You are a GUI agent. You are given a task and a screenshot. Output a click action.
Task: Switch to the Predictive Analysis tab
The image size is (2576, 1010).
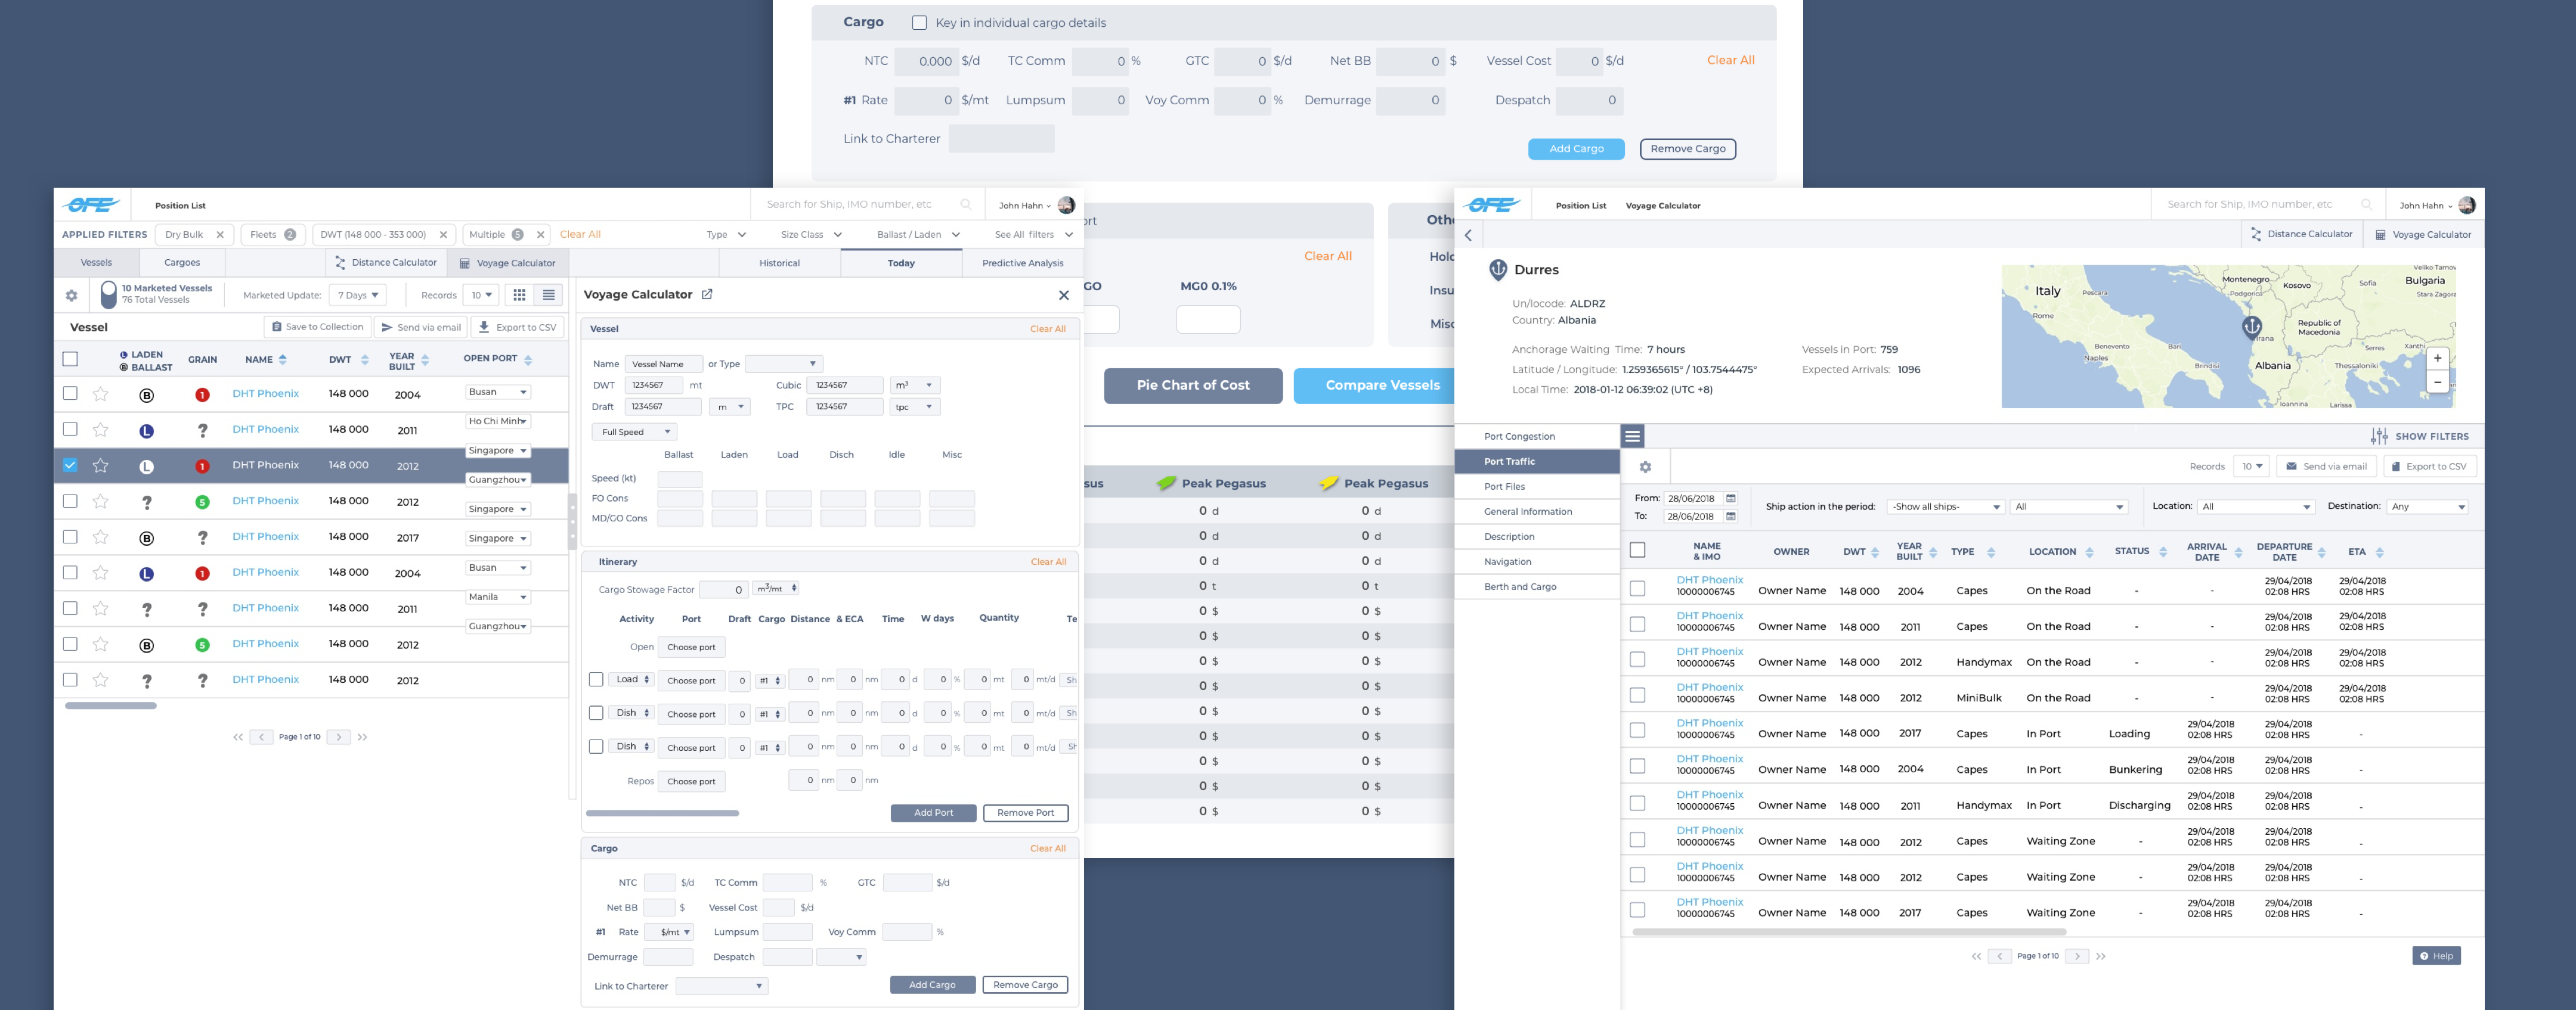pos(1022,264)
